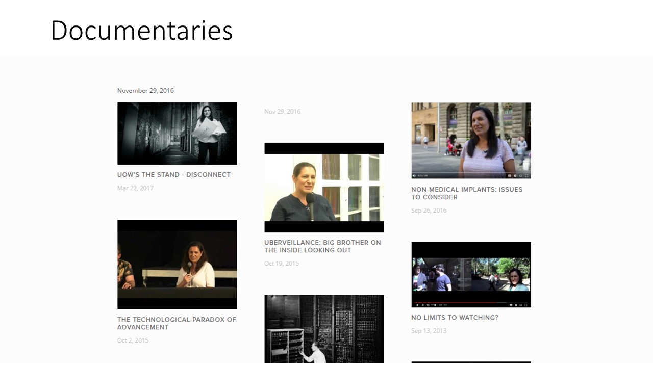The height and width of the screenshot is (367, 653).
Task: Click the next-track icon in No Limits video
Action: (x=423, y=305)
